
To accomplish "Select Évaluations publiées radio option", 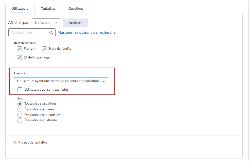I will [20, 110].
